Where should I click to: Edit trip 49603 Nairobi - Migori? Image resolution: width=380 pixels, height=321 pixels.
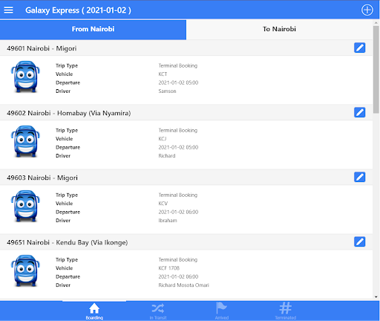pyautogui.click(x=359, y=177)
